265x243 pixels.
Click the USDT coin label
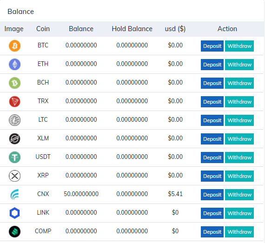pyautogui.click(x=43, y=157)
